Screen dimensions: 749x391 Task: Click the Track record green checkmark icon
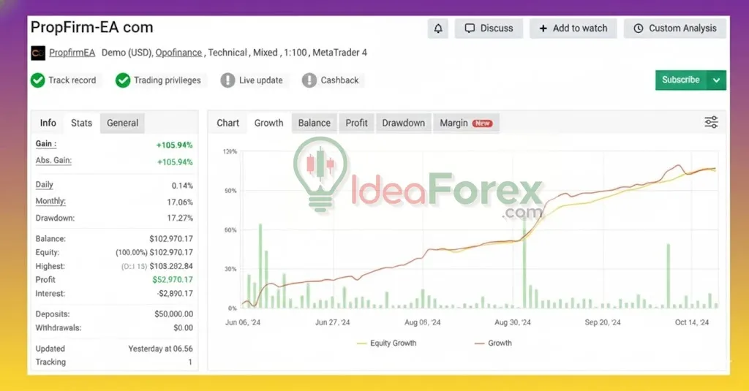38,80
